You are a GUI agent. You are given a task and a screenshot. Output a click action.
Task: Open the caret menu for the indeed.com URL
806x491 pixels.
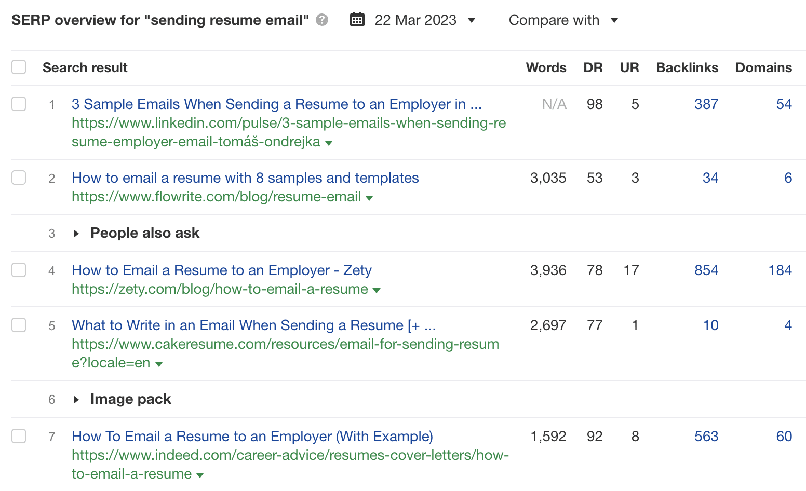click(x=200, y=474)
